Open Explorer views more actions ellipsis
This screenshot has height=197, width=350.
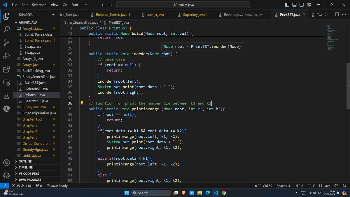(x=53, y=14)
